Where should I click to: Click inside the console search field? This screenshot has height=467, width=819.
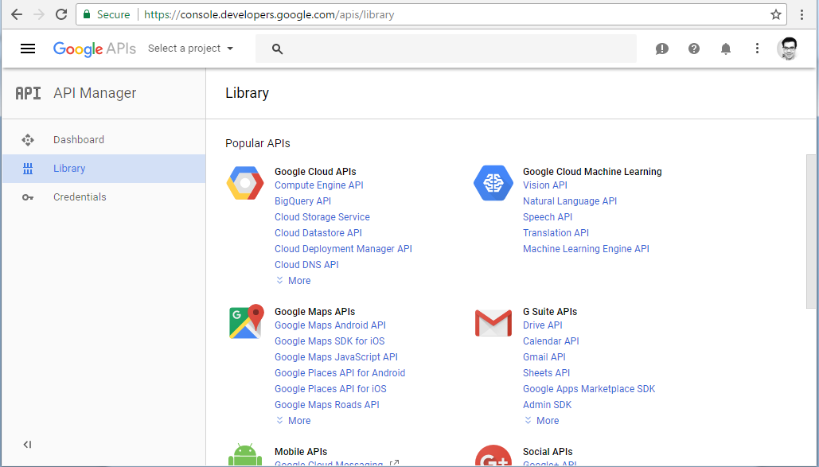(446, 49)
